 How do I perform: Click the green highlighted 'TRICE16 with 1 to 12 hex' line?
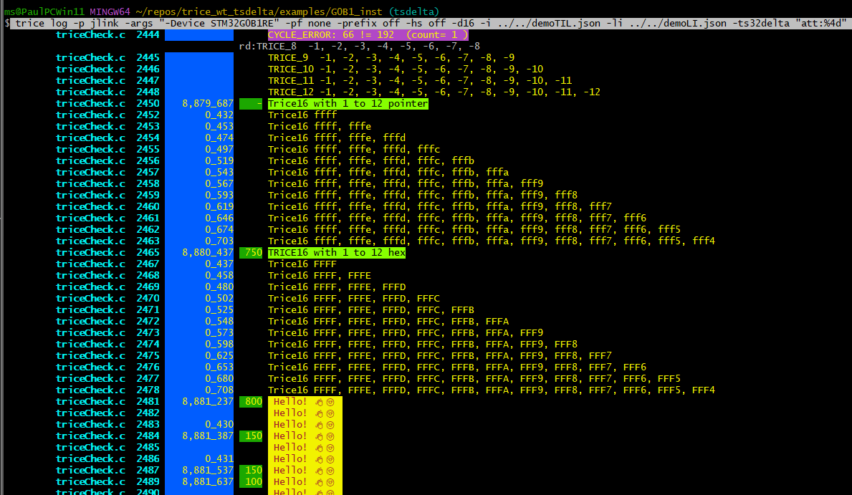[x=336, y=252]
